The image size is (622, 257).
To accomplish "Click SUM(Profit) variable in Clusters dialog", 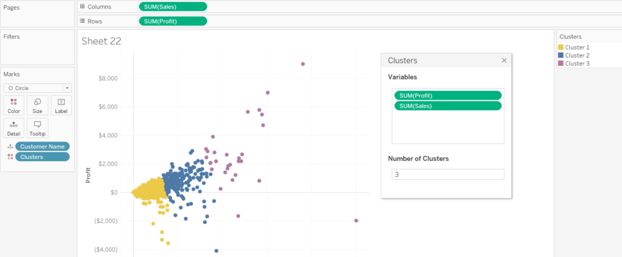I will (x=448, y=95).
